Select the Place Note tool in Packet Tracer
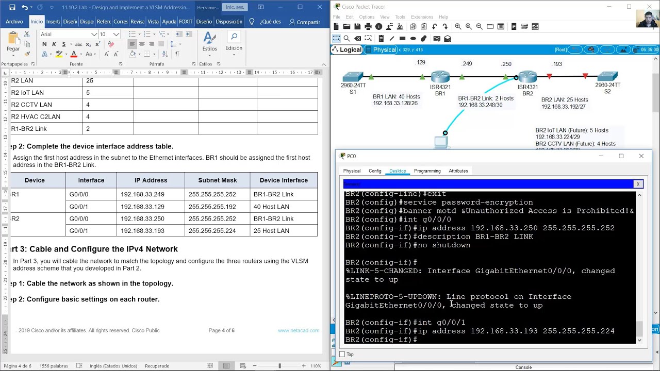 pyautogui.click(x=381, y=38)
